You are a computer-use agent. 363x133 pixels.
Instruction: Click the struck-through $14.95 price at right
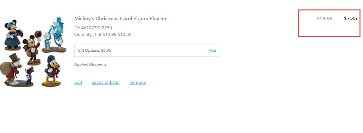(324, 19)
